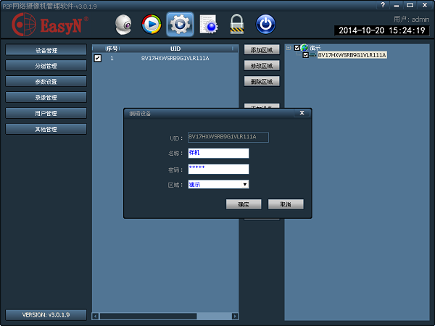Image resolution: width=435 pixels, height=326 pixels.
Task: Collapse the 演示 tree node
Action: (289, 48)
